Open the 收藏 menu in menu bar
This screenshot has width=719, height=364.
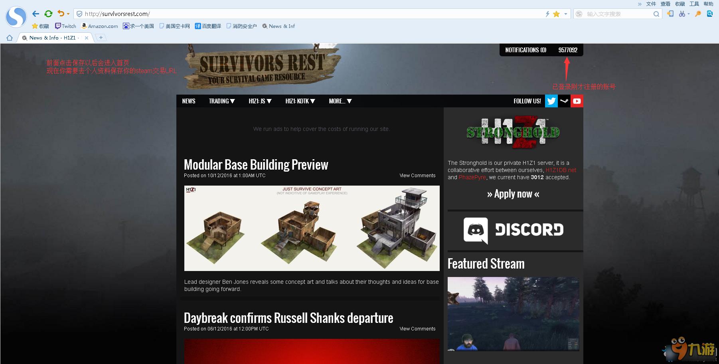[x=680, y=4]
